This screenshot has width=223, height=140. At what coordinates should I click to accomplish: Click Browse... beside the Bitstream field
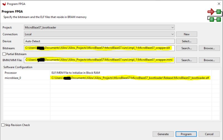tap(209, 48)
